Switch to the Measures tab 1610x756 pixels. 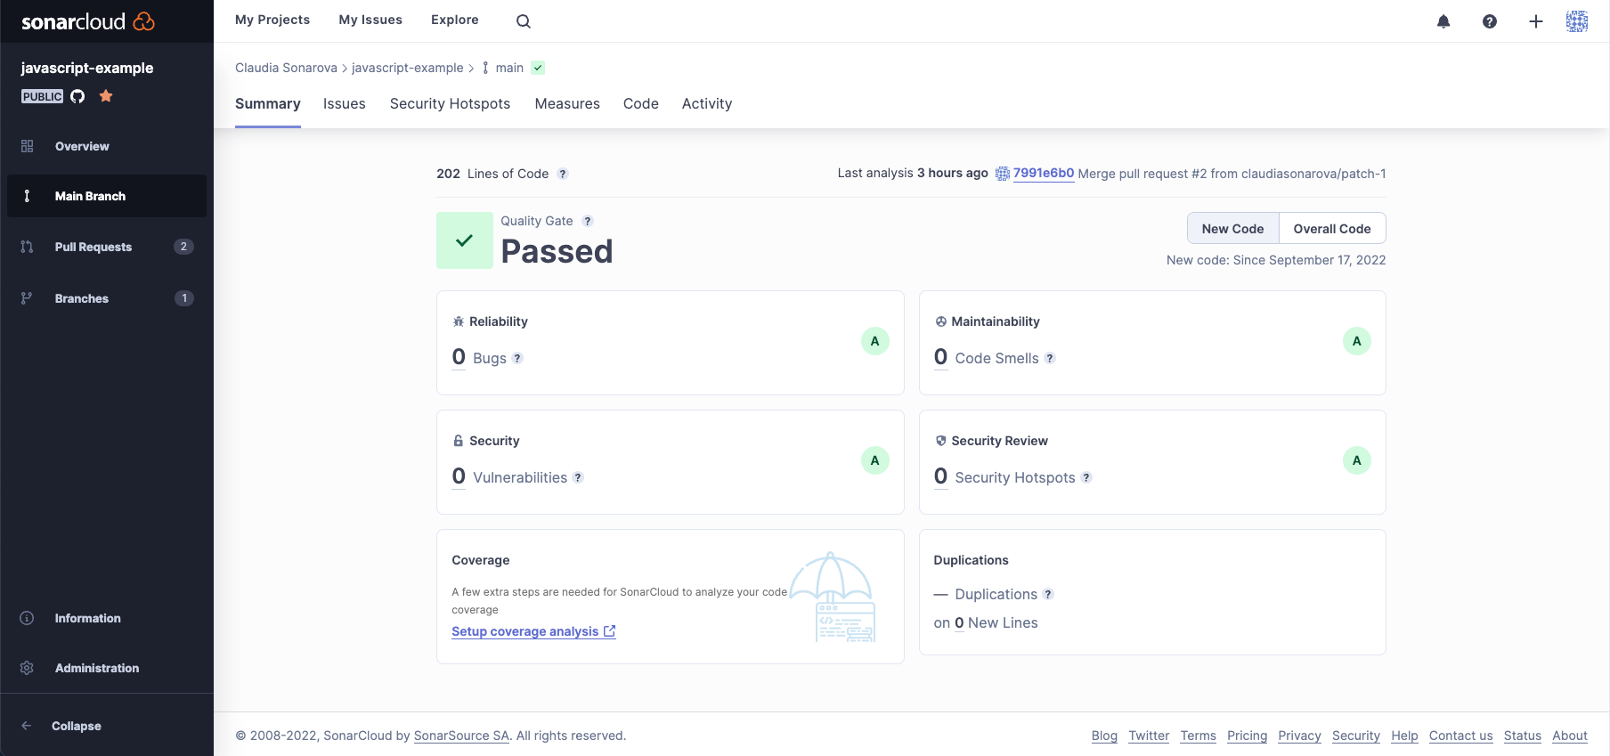567,104
